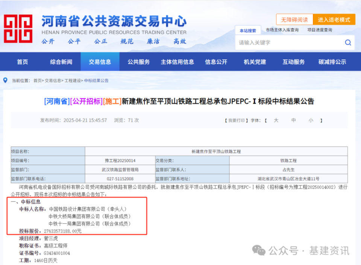Click project number cell 豫工程20250014

click(120, 160)
